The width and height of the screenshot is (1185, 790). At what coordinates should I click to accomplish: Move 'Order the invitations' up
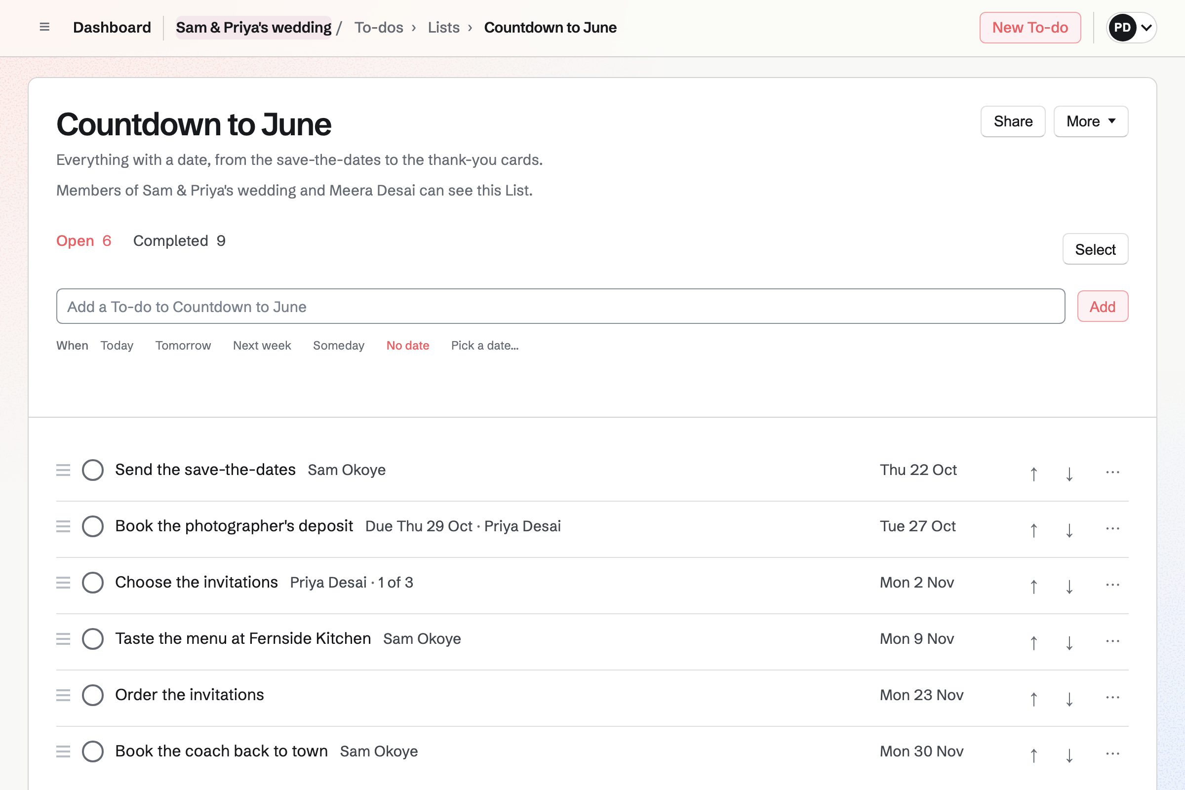click(x=1034, y=699)
